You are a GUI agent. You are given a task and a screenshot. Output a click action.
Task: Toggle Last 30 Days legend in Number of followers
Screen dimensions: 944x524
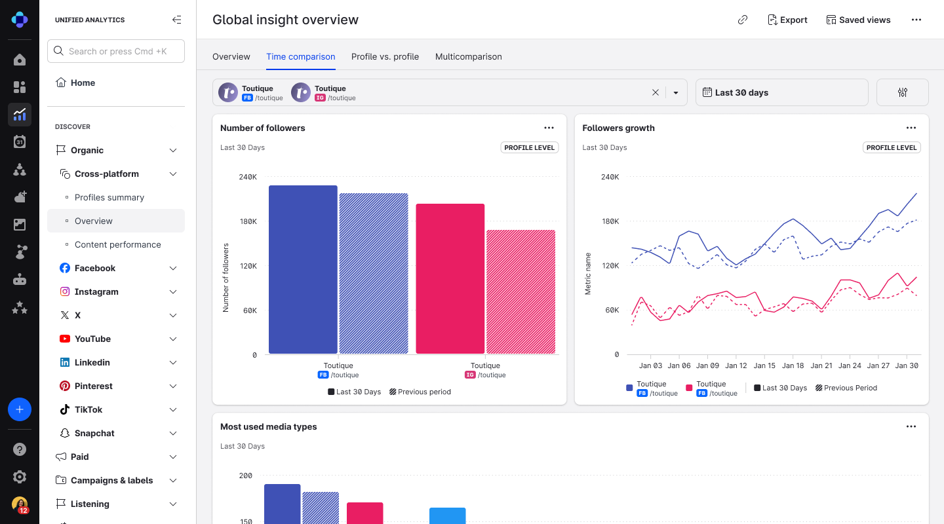pyautogui.click(x=354, y=392)
